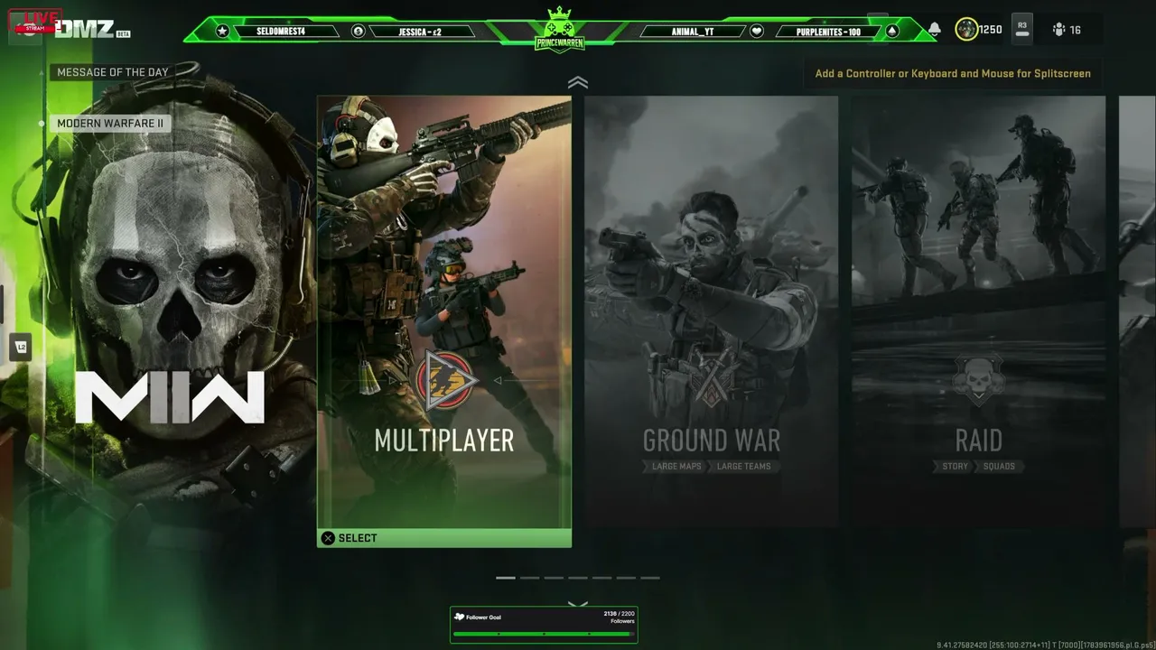Click the L2 side panel button

(21, 347)
